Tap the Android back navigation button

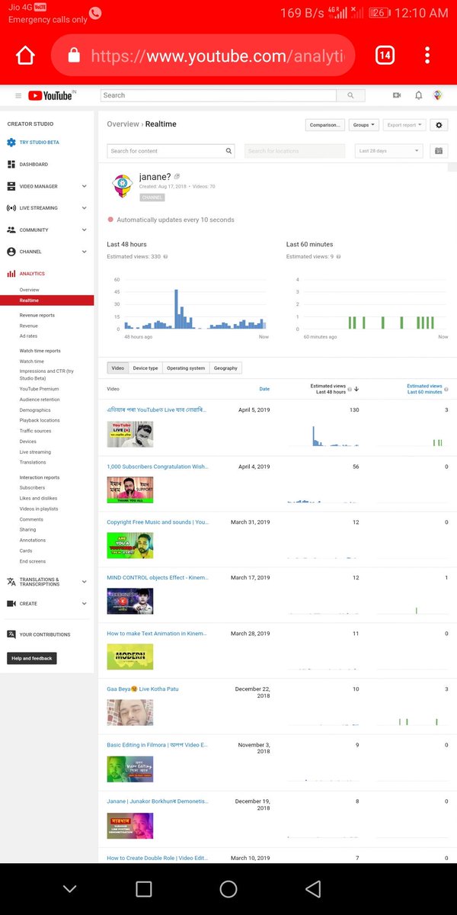point(312,888)
